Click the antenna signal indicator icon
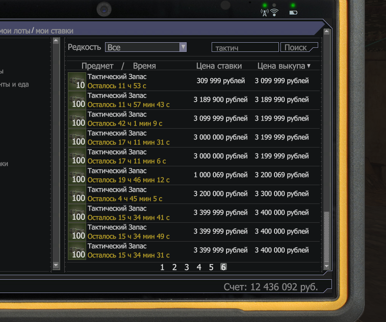This screenshot has height=322, width=386. 265,13
